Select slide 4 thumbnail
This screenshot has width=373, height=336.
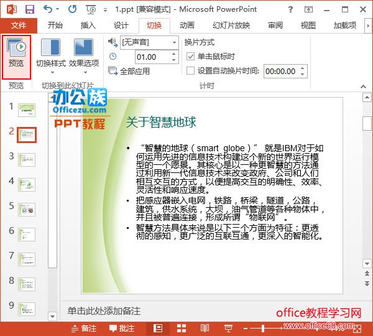point(27,185)
